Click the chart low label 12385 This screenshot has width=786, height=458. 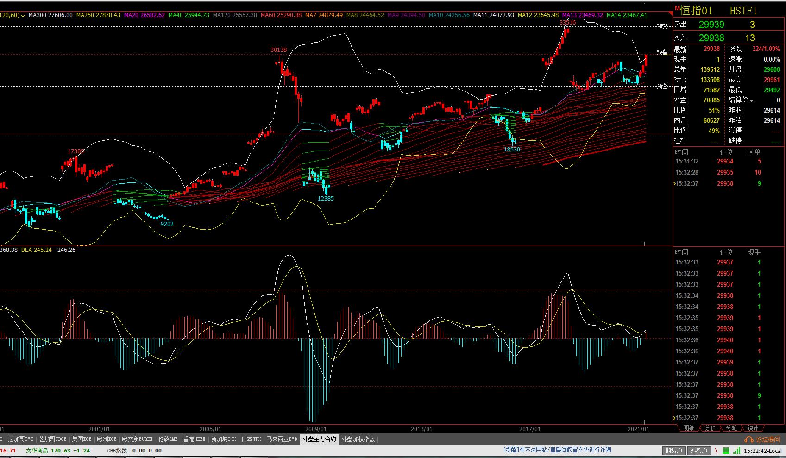click(326, 199)
